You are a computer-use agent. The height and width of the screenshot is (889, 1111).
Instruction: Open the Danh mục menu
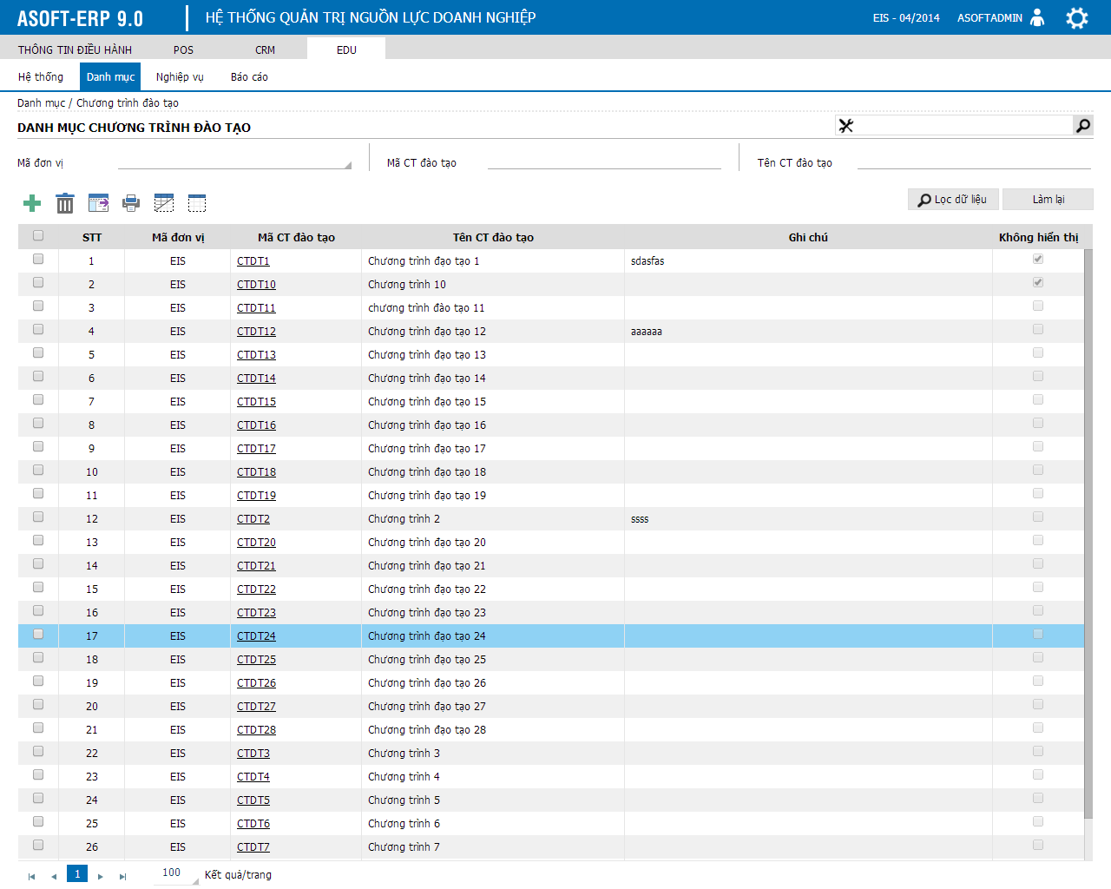(110, 76)
